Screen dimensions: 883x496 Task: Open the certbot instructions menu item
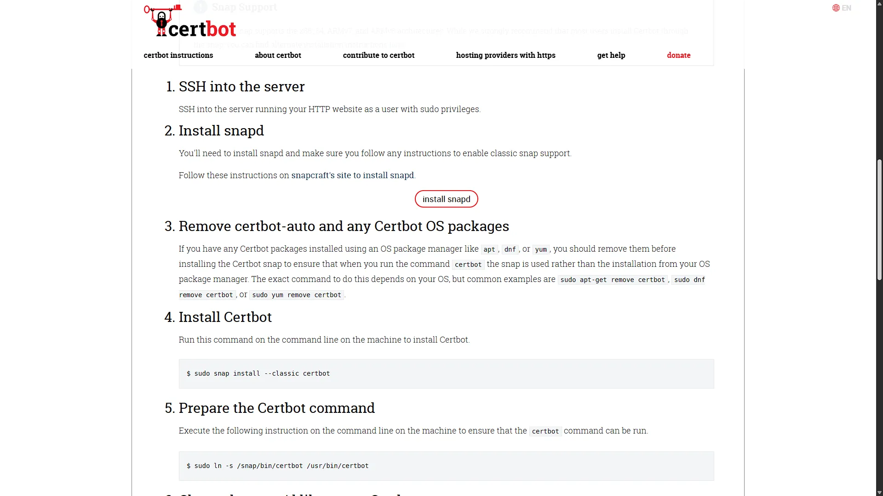(178, 55)
